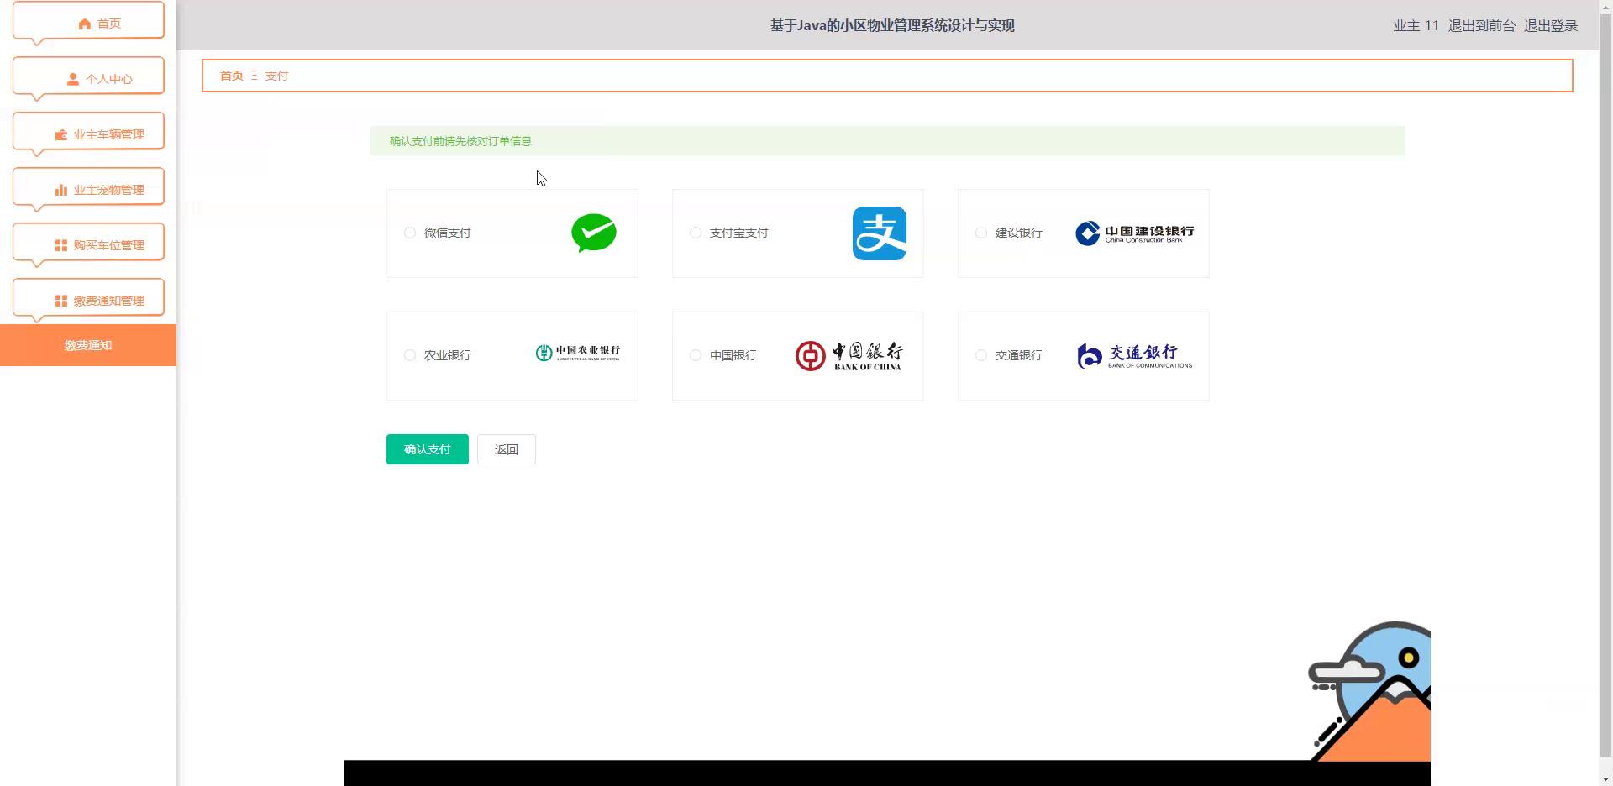Click the China Construction Bank logo

[1134, 233]
